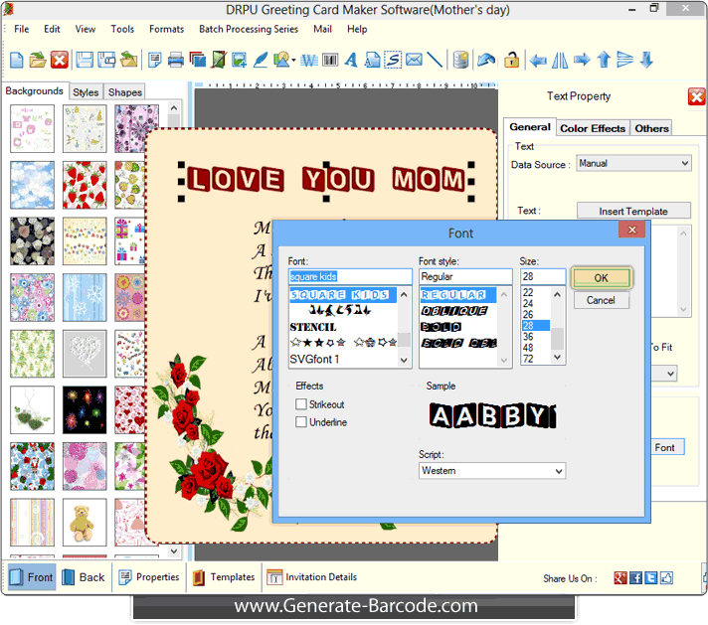Screen dimensions: 708x625
Task: Click the Twitter share icon
Action: (650, 577)
